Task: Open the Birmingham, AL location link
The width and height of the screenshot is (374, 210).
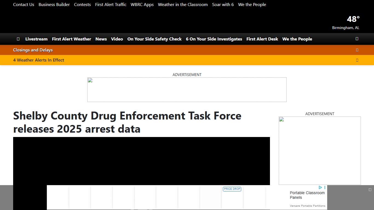Action: (346, 28)
